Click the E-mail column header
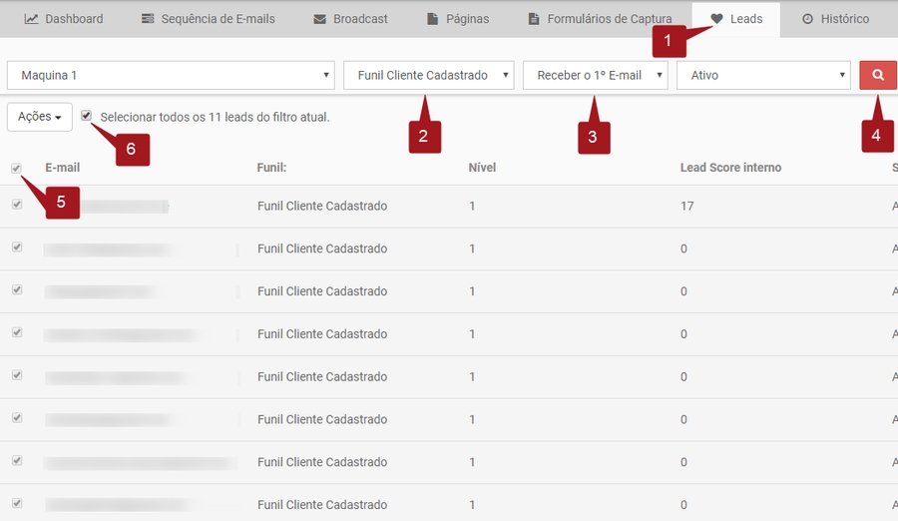 62,168
